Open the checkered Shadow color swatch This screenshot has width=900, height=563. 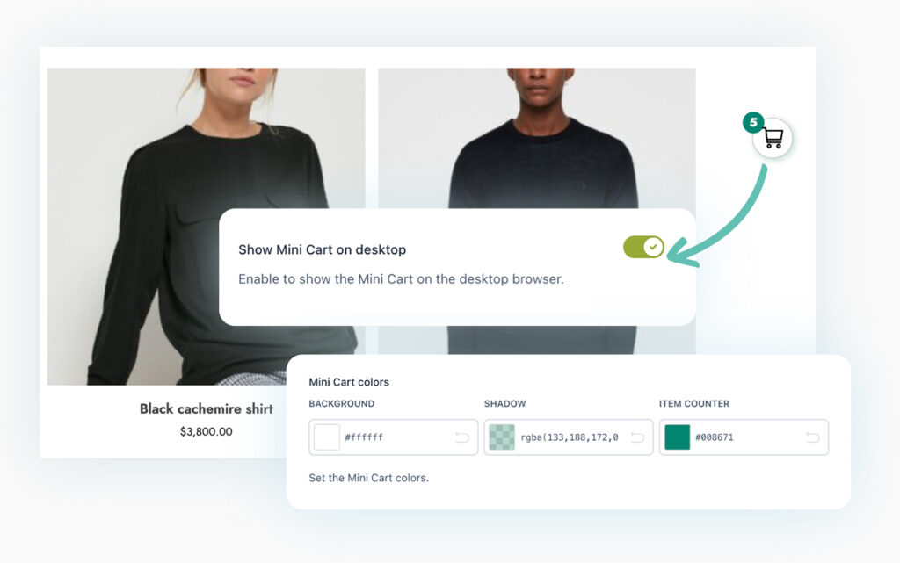502,437
